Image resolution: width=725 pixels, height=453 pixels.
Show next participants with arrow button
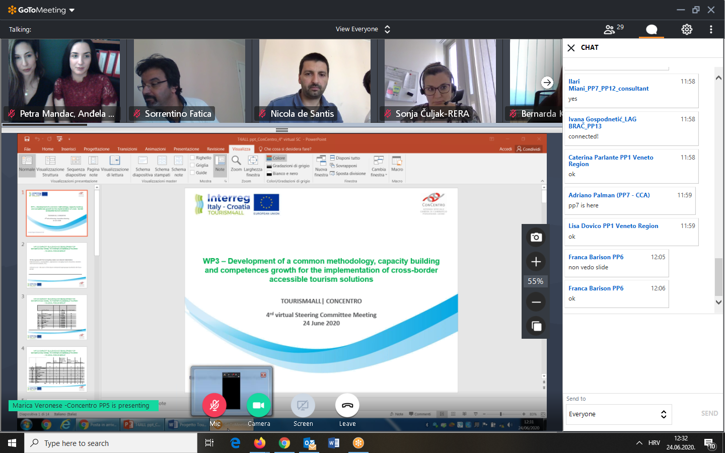coord(547,83)
